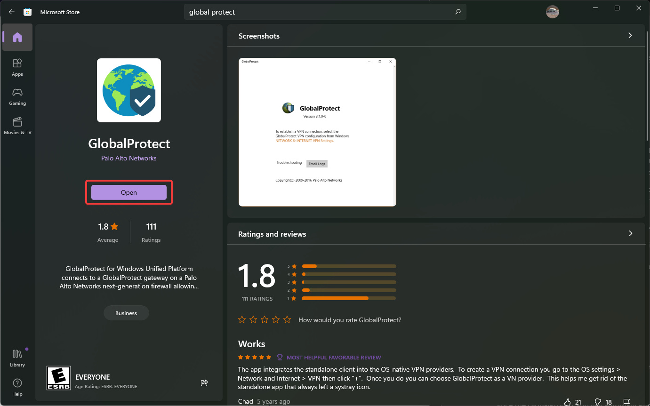Rate GlobalProtect three stars

tap(265, 320)
